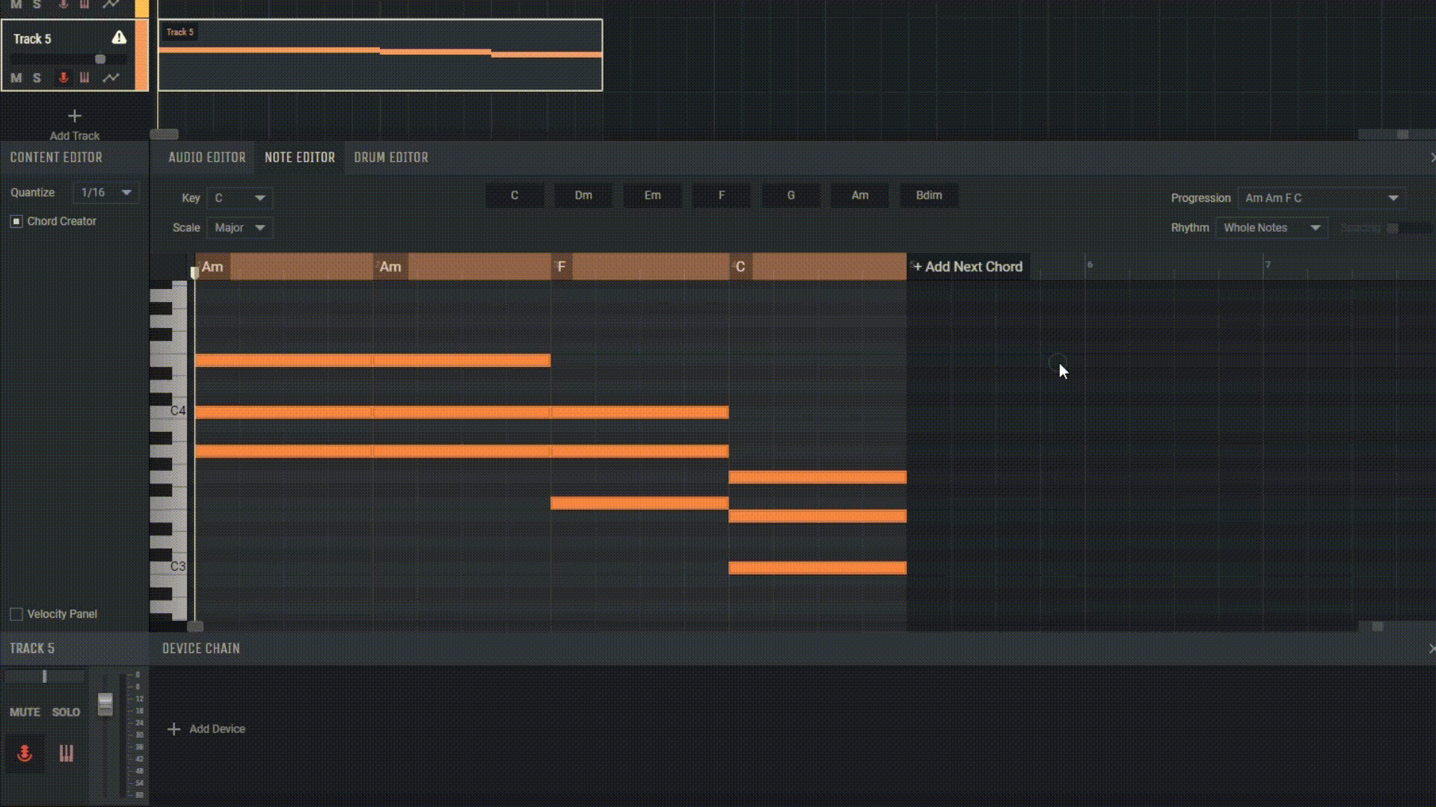Click the warning indicator icon on Track 5

118,37
